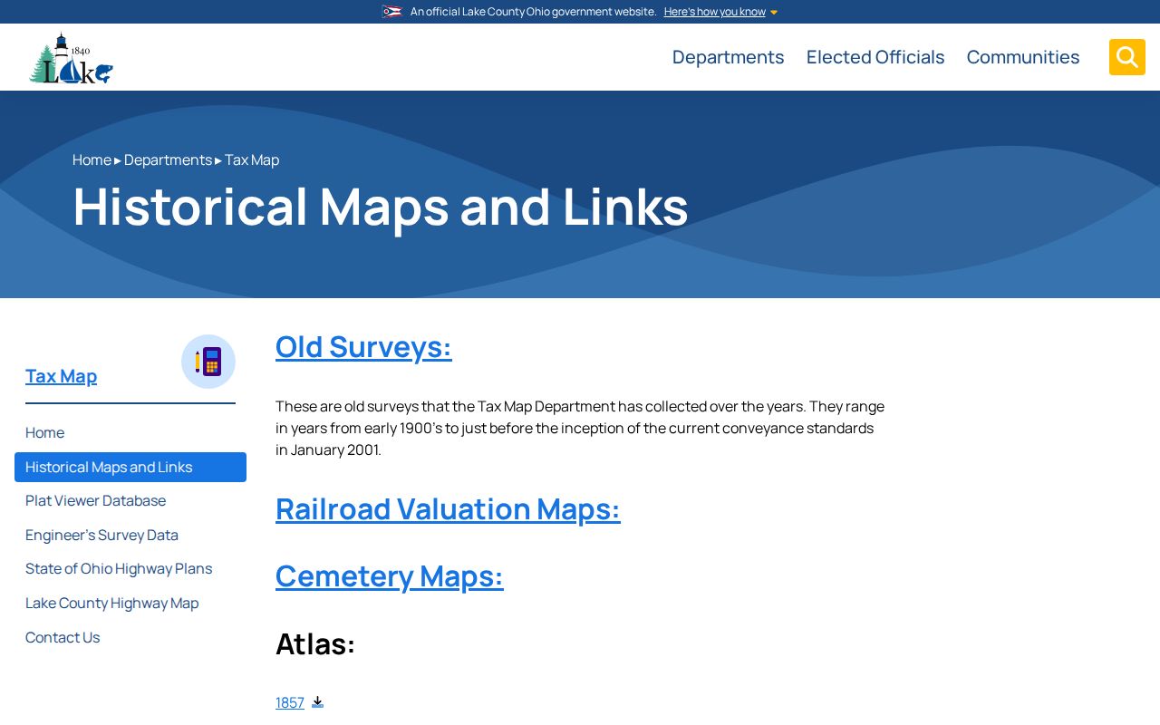This screenshot has width=1160, height=725.
Task: Click the download icon beside 1857
Action: pos(317,702)
